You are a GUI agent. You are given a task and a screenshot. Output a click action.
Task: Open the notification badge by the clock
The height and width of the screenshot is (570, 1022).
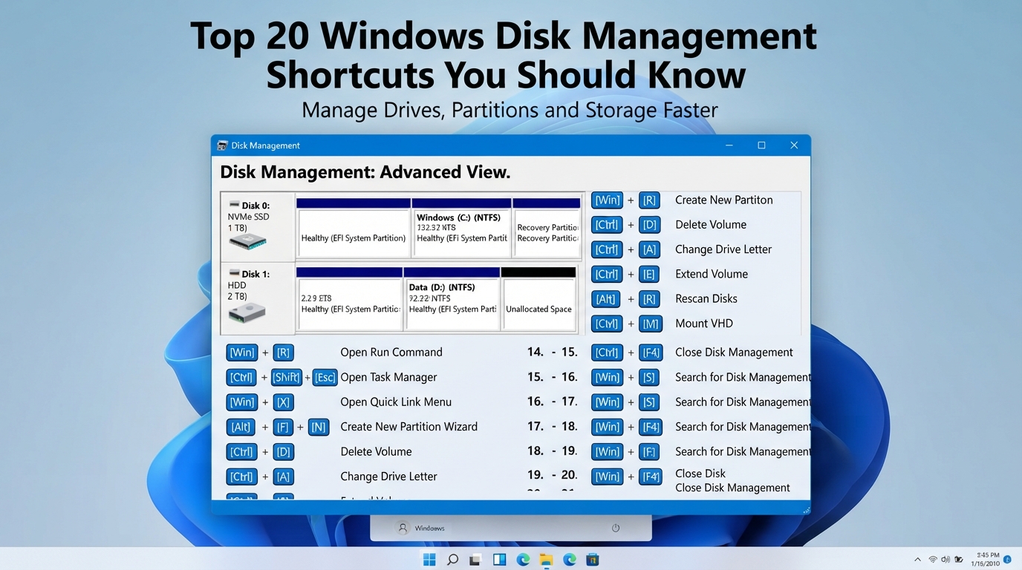coord(1008,560)
